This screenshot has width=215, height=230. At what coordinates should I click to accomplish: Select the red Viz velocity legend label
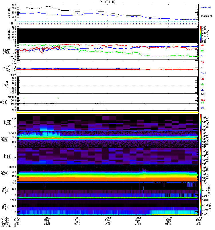coord(202,79)
